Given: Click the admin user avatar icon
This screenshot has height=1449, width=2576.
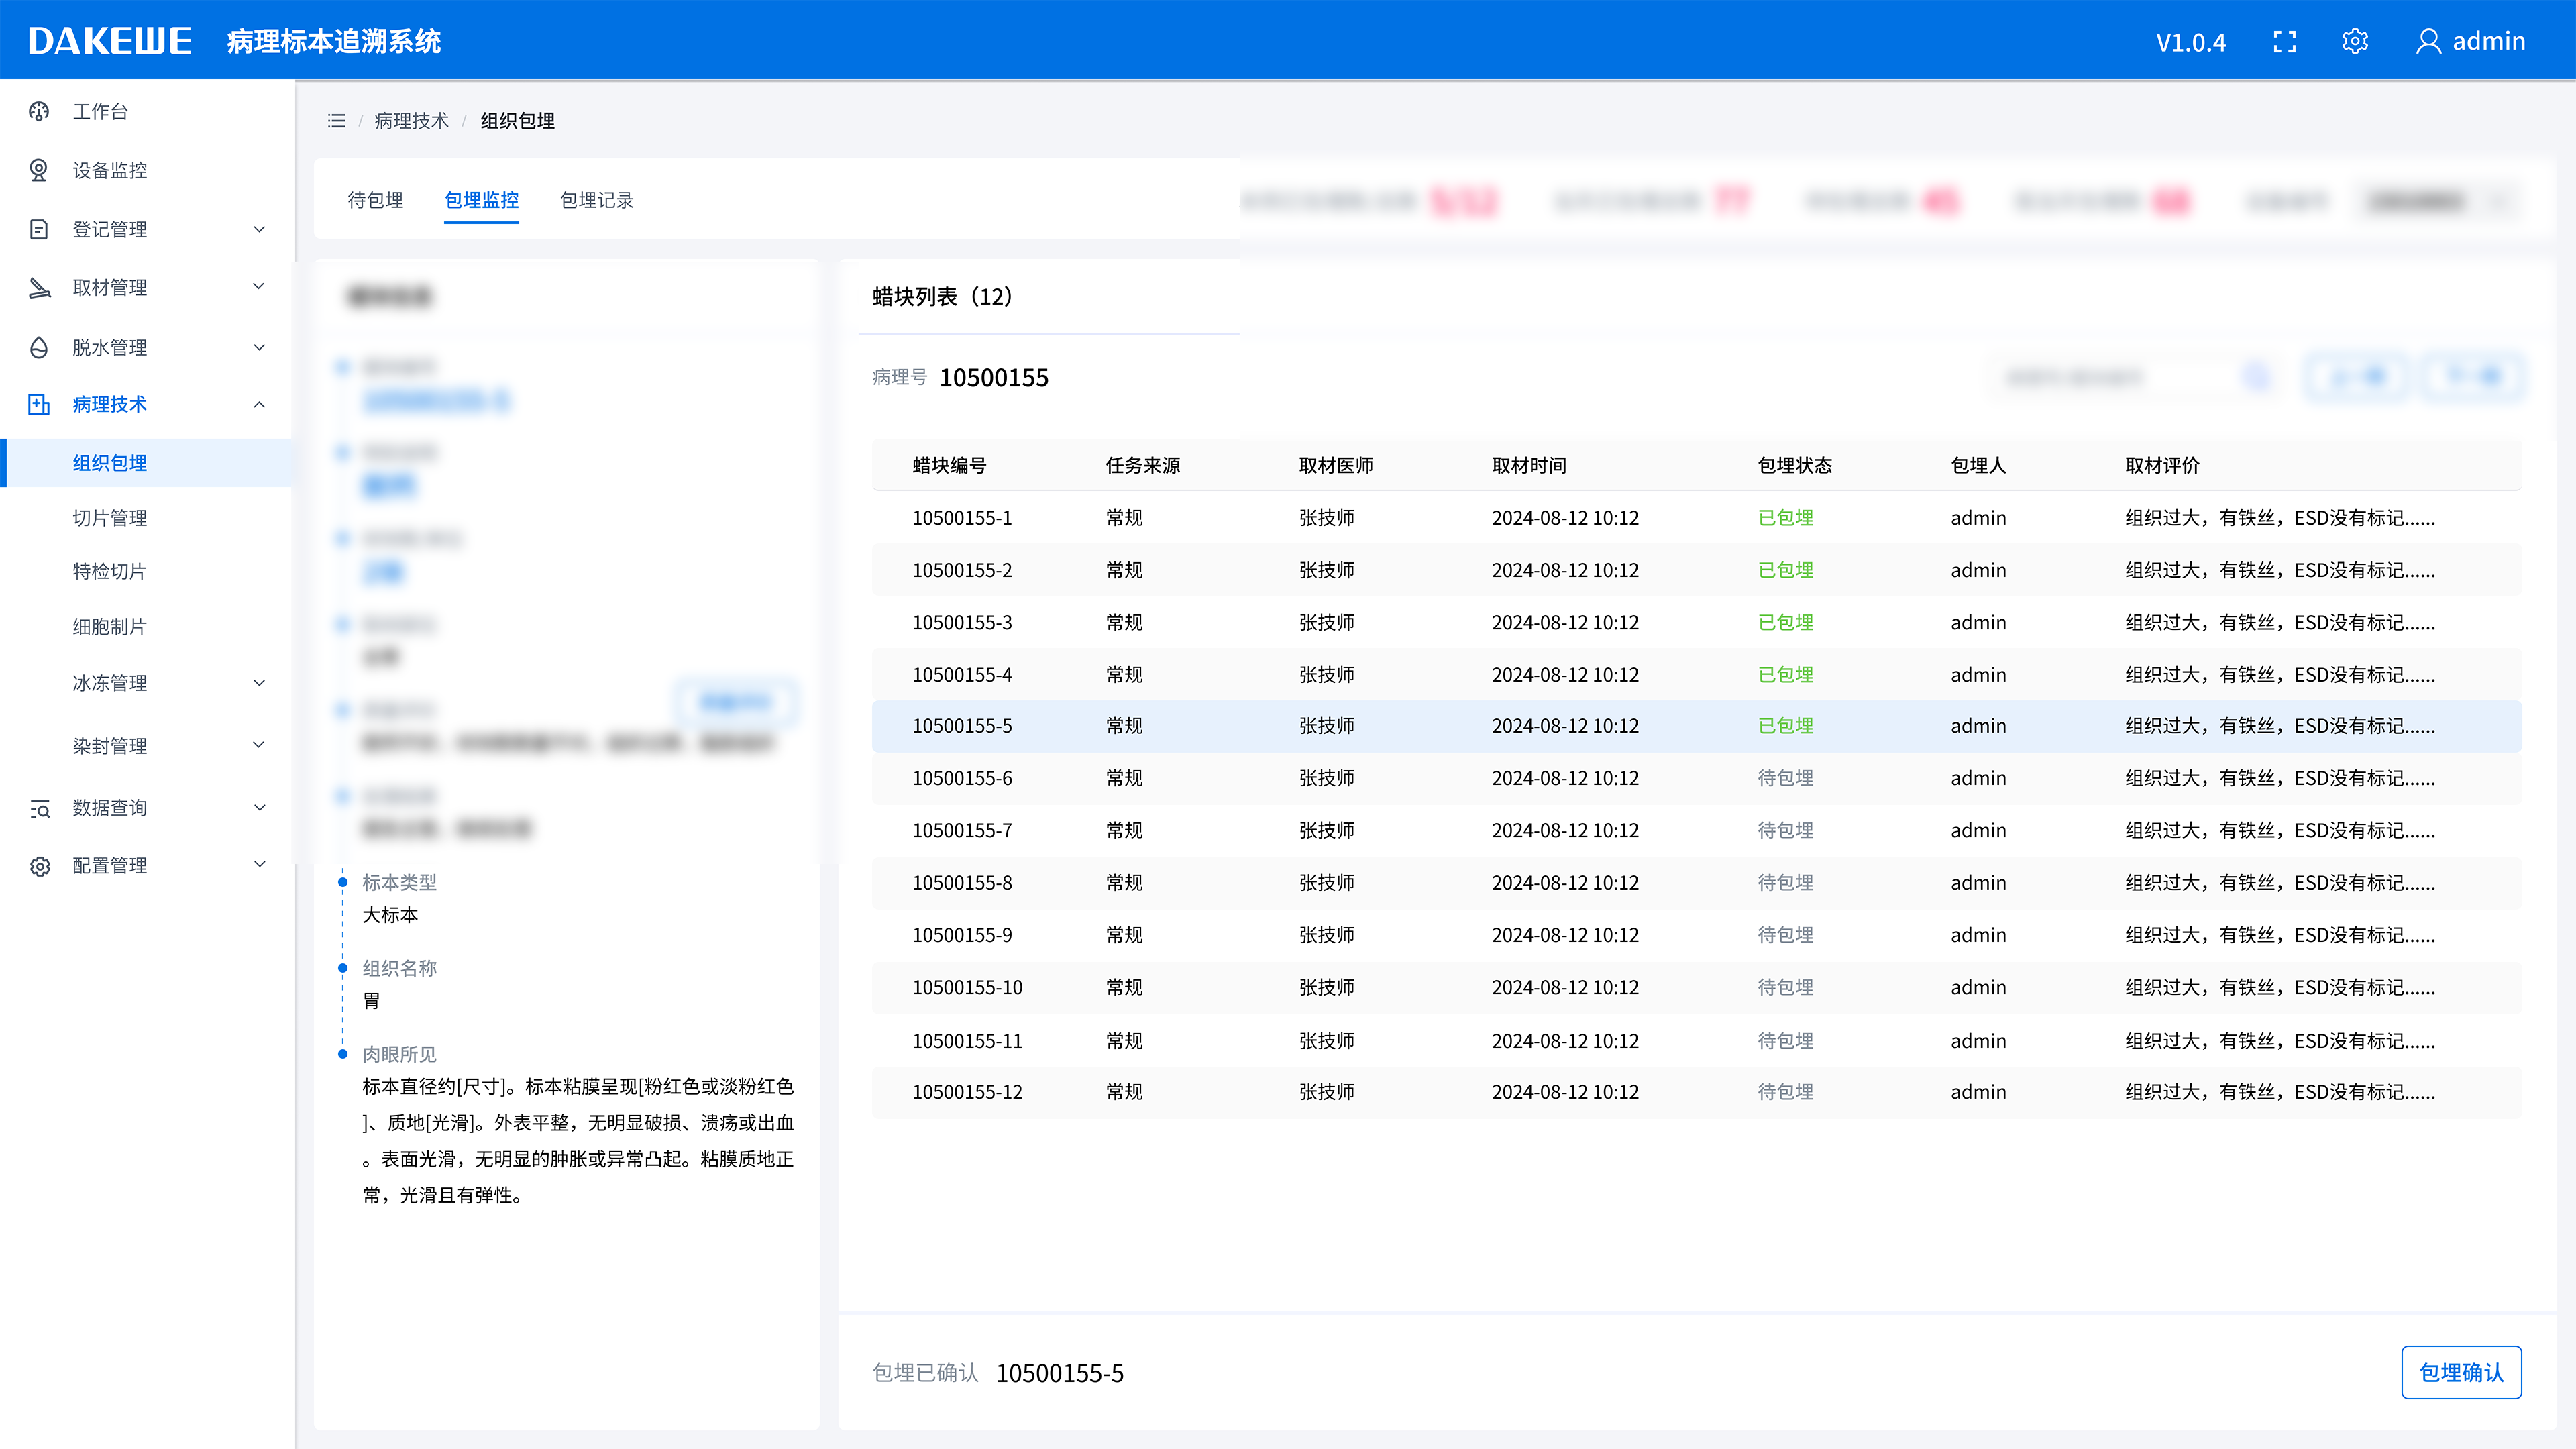Looking at the screenshot, I should [x=2428, y=41].
